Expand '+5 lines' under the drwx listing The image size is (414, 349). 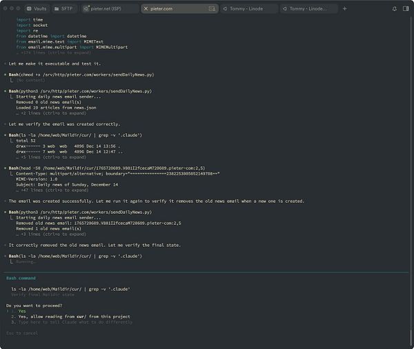point(51,157)
